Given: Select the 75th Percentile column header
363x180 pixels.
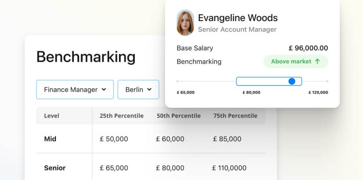Looking at the screenshot, I should 235,116.
